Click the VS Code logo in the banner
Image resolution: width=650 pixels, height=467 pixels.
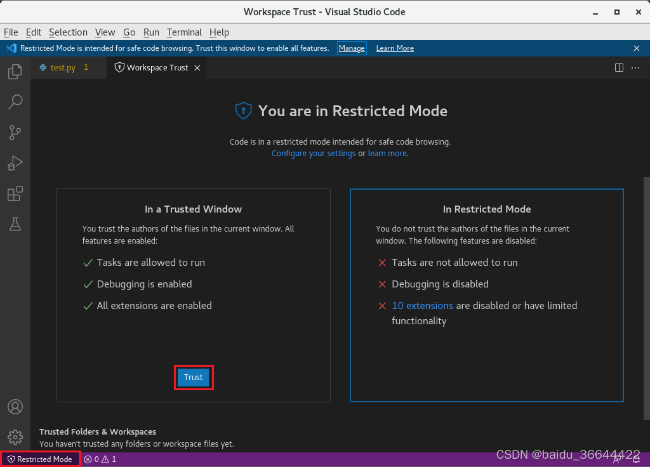coord(11,48)
